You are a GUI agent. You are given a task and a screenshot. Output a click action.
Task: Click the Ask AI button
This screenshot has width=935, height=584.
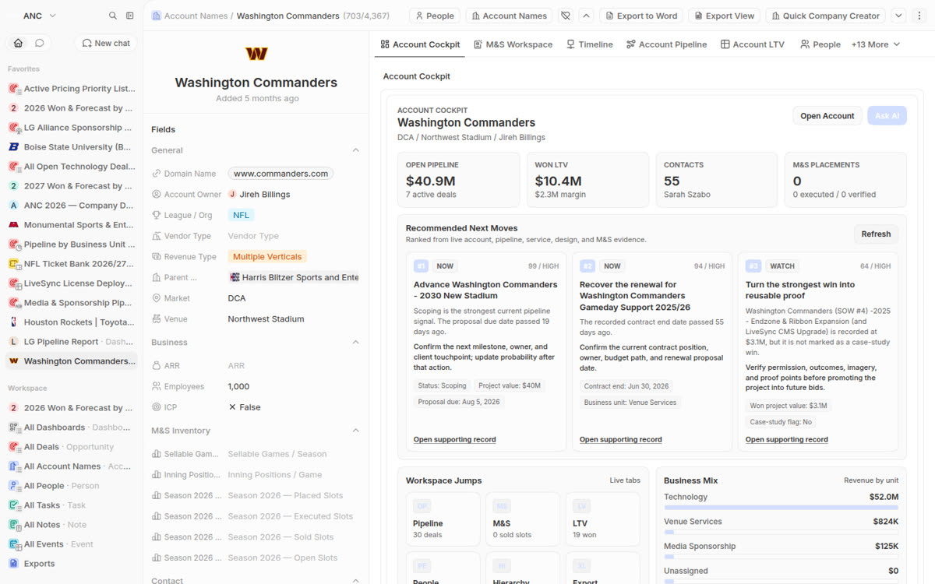click(x=887, y=116)
